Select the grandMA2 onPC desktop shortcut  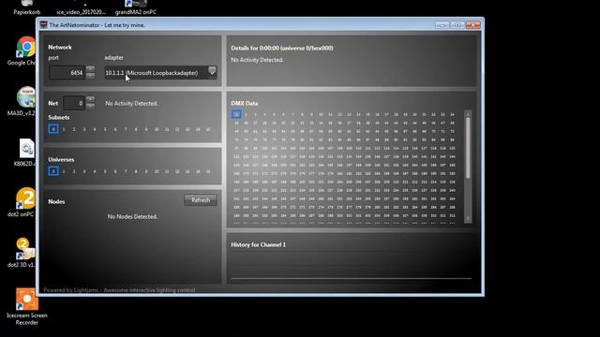136,7
